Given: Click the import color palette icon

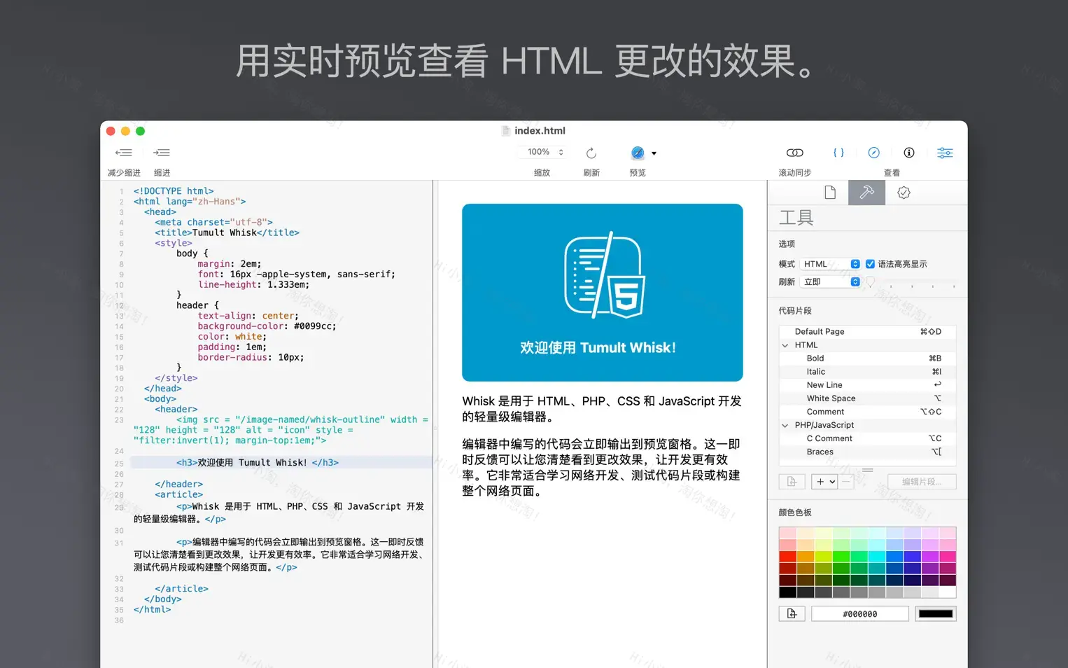Looking at the screenshot, I should 792,613.
